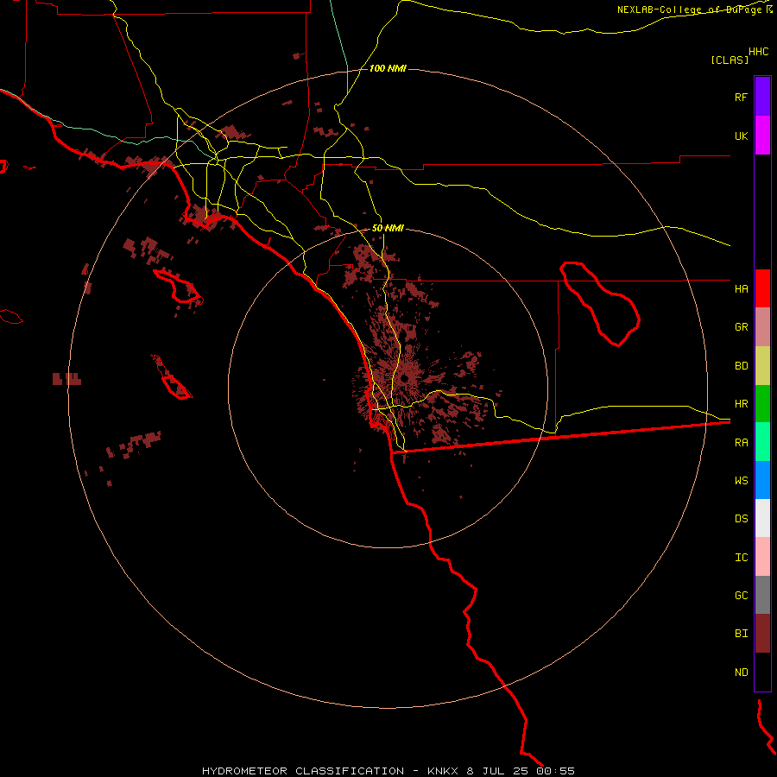
Task: Click the RF legend label
Action: [741, 97]
